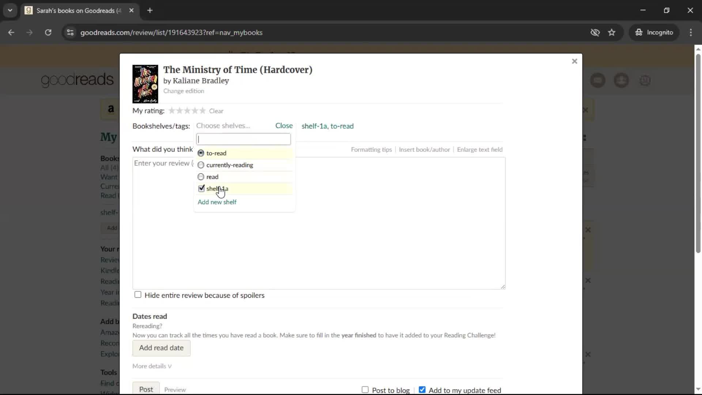Open a new browser tab

(150, 10)
